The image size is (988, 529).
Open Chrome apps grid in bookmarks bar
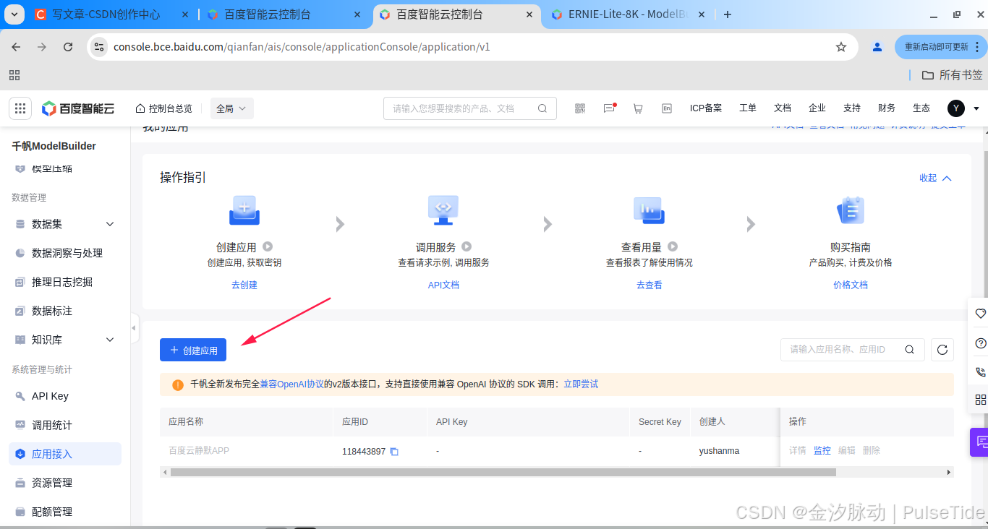pyautogui.click(x=14, y=75)
